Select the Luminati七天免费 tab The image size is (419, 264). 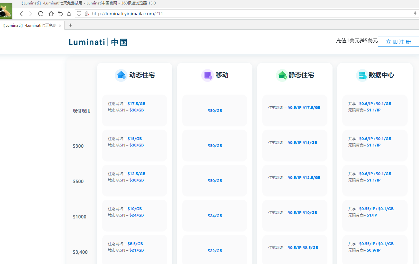(29, 25)
